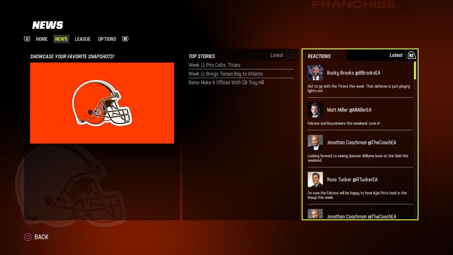Image resolution: width=453 pixels, height=255 pixels.
Task: Go to the Options tab
Action: [107, 39]
